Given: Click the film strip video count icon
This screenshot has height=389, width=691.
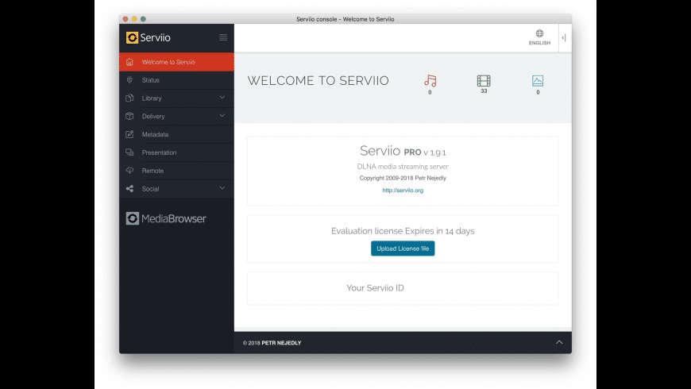Looking at the screenshot, I should 484,81.
